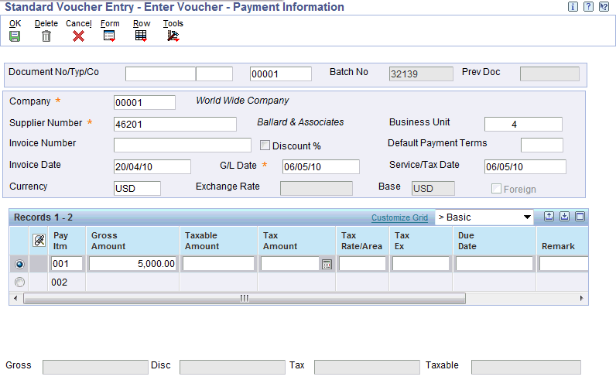Screen dimensions: 616x380
Task: Click the Due Date column header
Action: point(495,241)
